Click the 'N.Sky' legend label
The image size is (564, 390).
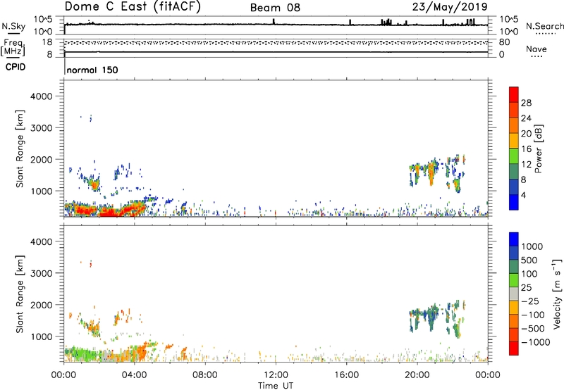coord(13,26)
